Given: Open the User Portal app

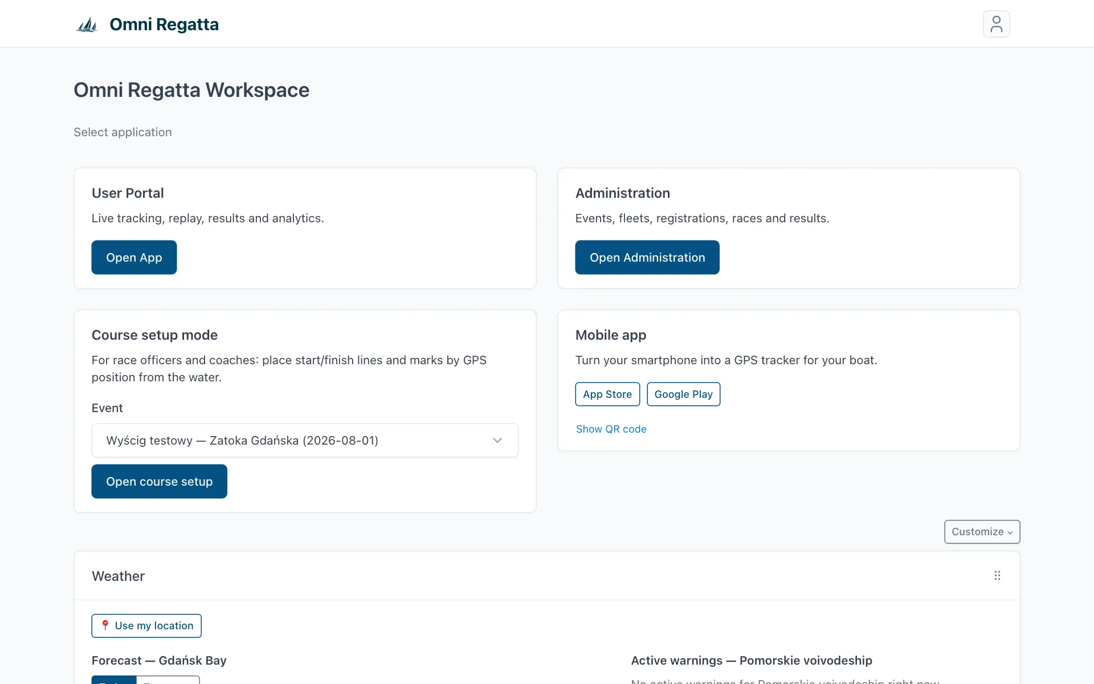Looking at the screenshot, I should 134,258.
